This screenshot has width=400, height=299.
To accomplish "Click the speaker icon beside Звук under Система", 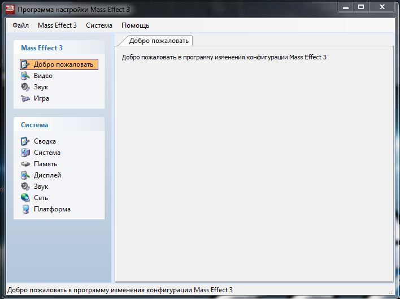I will click(x=25, y=187).
